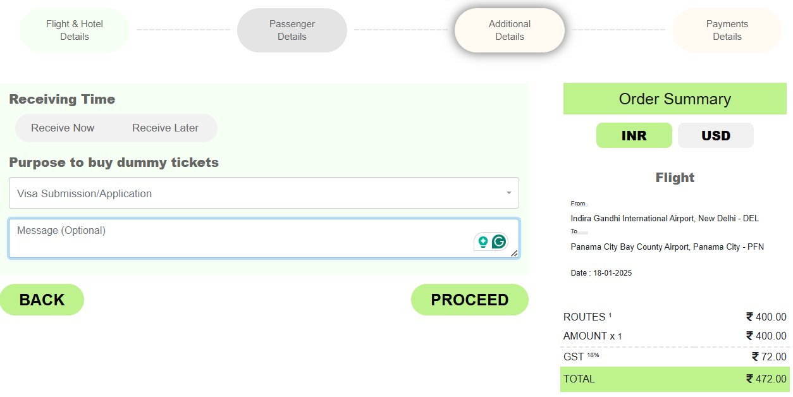This screenshot has height=397, width=793.
Task: Click inside the optional Message field
Action: (x=240, y=238)
